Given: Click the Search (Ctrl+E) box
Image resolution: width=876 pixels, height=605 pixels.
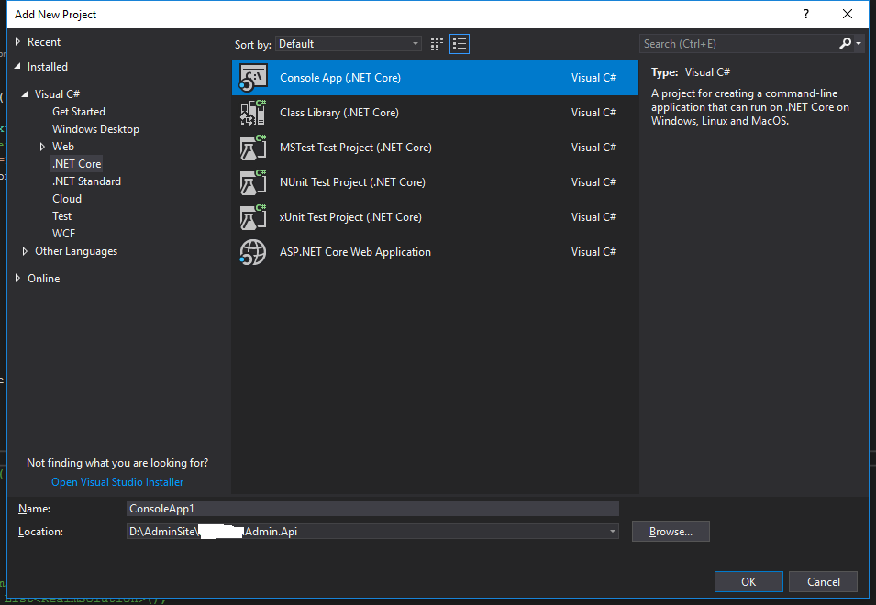Looking at the screenshot, I should pos(738,43).
